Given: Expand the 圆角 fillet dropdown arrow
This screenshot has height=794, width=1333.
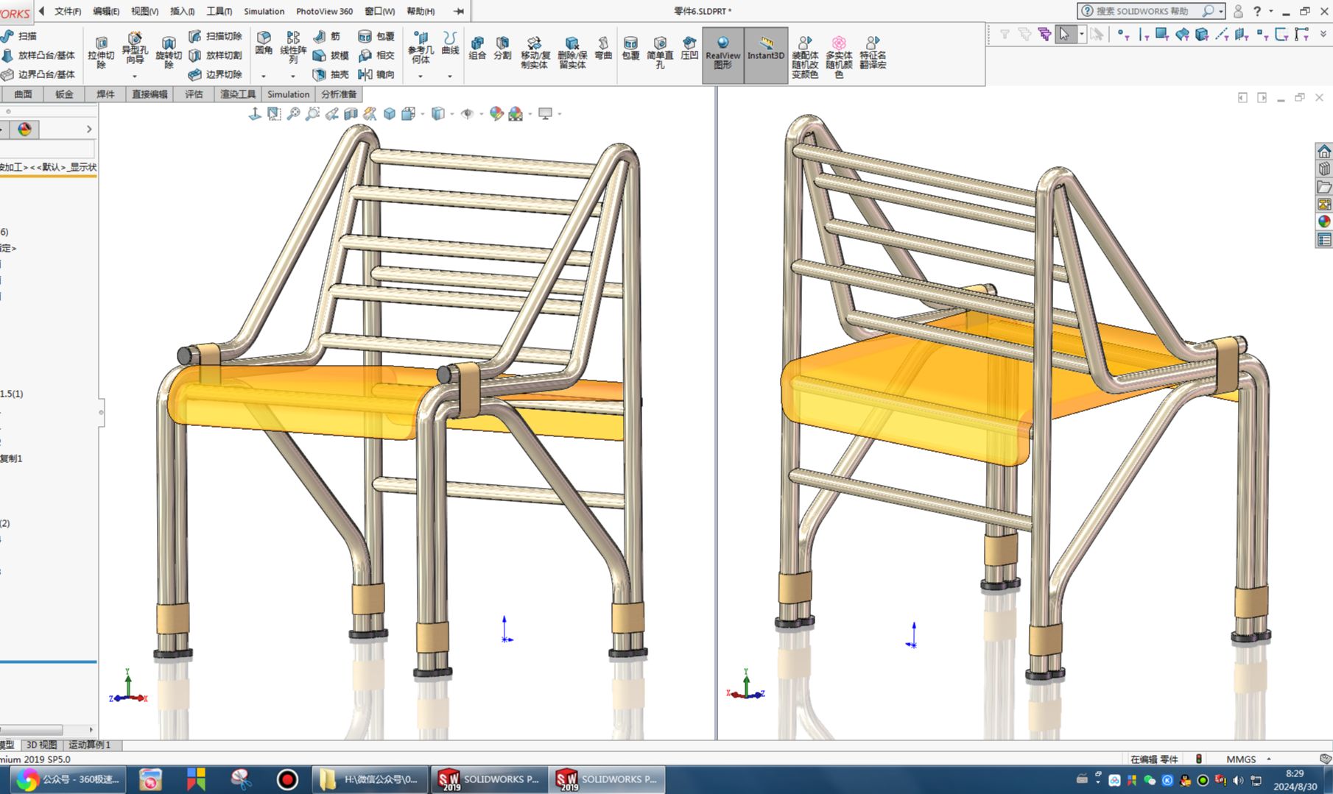Looking at the screenshot, I should 264,76.
